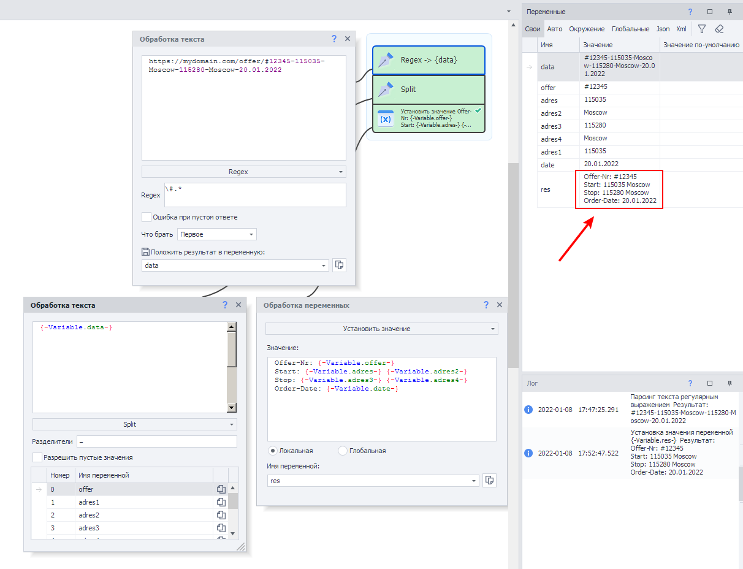Screen dimensions: 743x569
Task: Toggle the allow empty values checkbox
Action: pyautogui.click(x=37, y=457)
